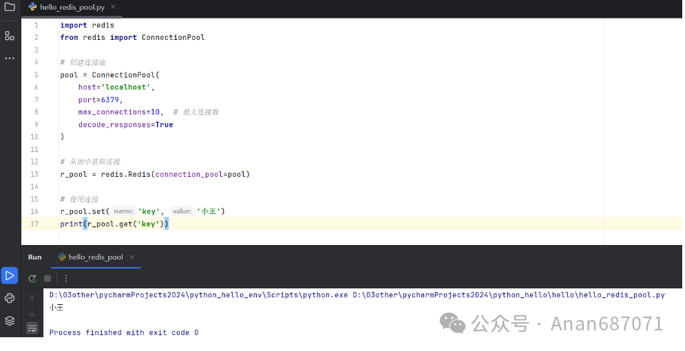685x351 pixels.
Task: Open the Python Console tool window
Action: (10, 298)
